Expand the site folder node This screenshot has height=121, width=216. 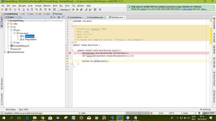pyautogui.click(x=11, y=43)
